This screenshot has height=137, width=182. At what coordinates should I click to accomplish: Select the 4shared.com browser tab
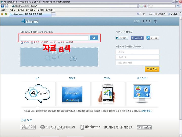coord(30,14)
